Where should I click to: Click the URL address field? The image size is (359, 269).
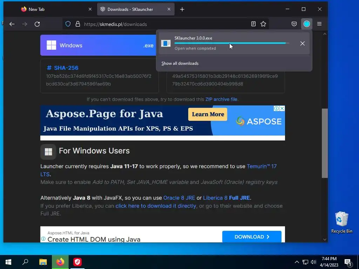165,24
